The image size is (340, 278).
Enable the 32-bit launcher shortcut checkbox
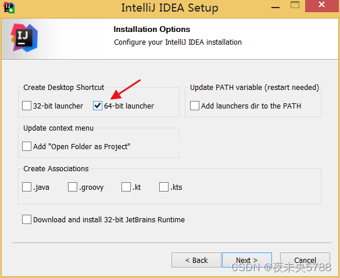[x=27, y=106]
